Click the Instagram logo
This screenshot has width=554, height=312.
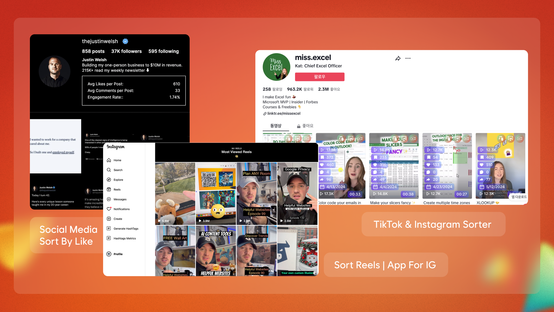(x=116, y=147)
